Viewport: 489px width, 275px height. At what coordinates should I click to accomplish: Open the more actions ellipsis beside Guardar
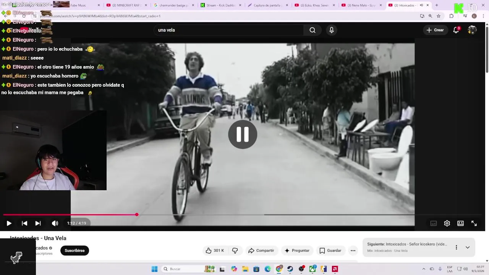coord(353,251)
